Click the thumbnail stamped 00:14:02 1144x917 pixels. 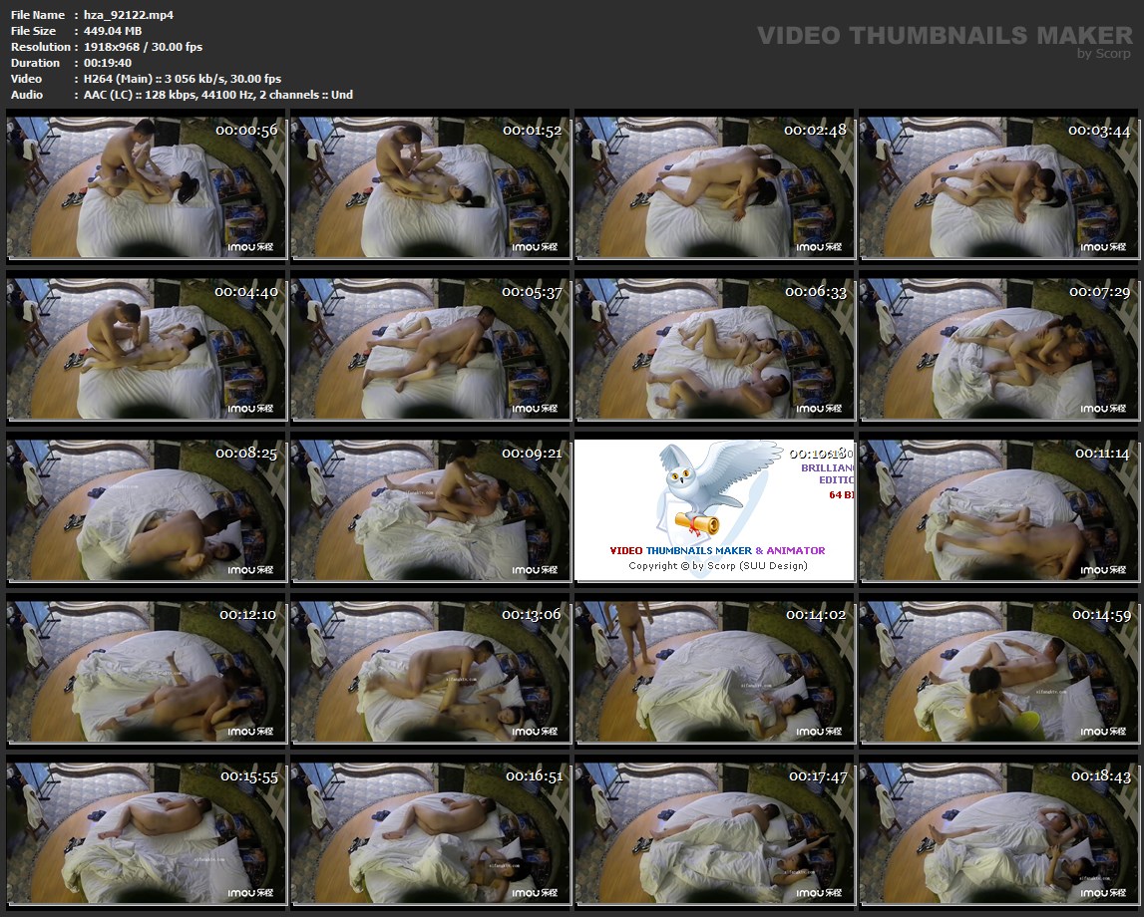[x=714, y=672]
